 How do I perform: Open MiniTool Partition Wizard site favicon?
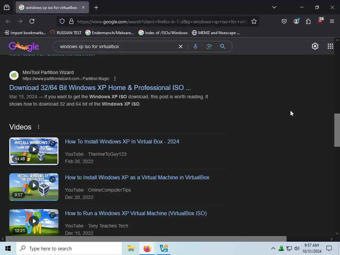(x=14, y=75)
